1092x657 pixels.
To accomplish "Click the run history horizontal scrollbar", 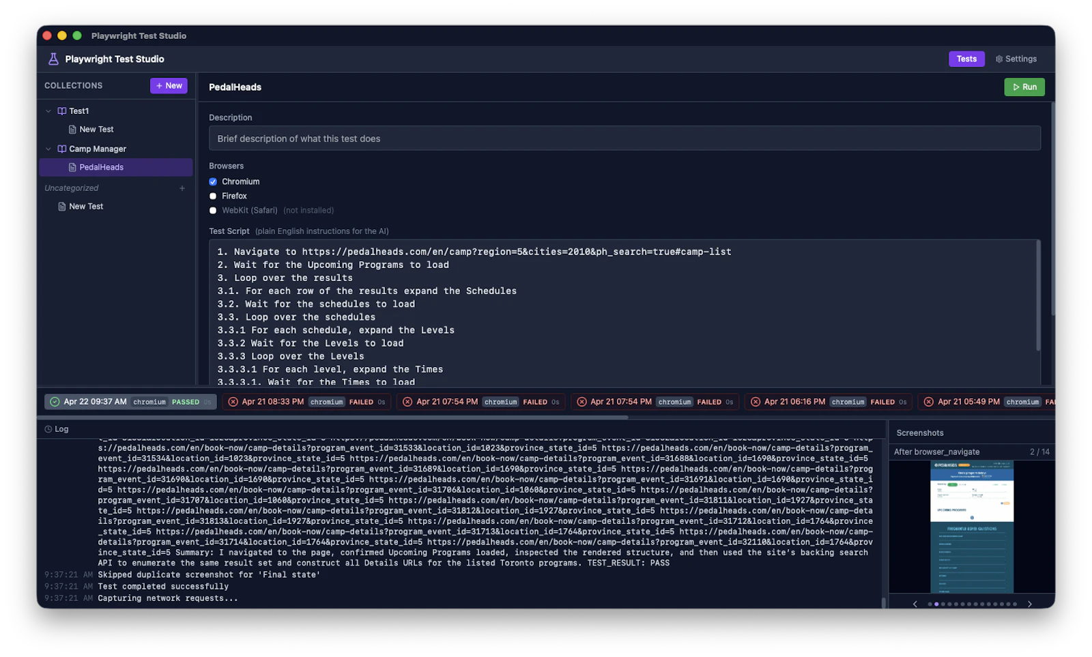I will click(332, 418).
